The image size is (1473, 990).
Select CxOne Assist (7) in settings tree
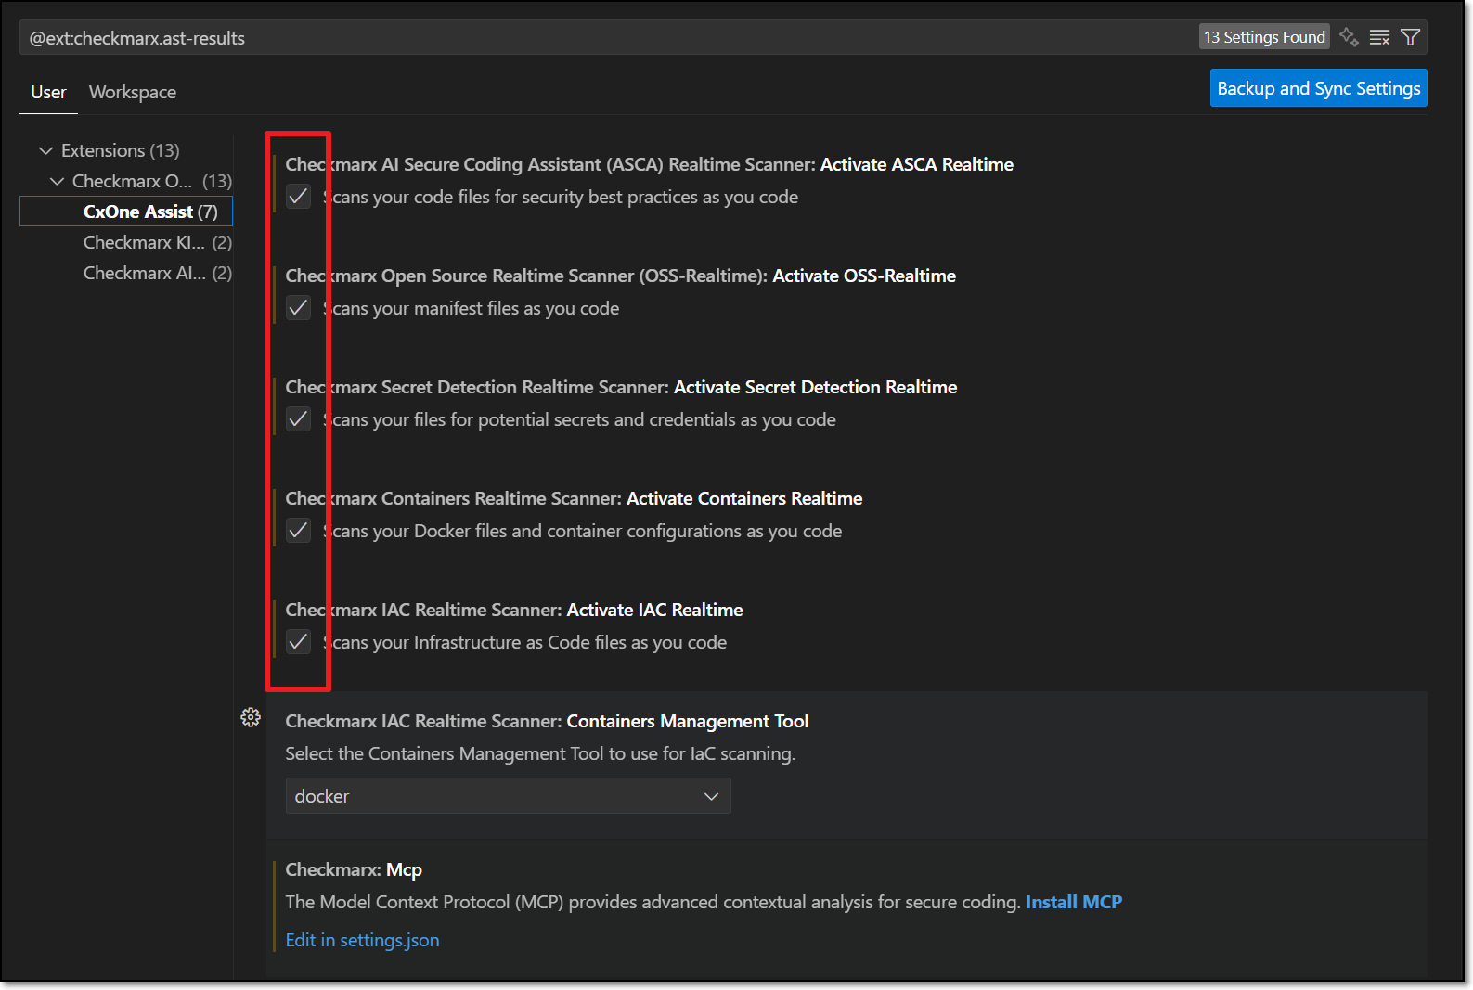[126, 212]
